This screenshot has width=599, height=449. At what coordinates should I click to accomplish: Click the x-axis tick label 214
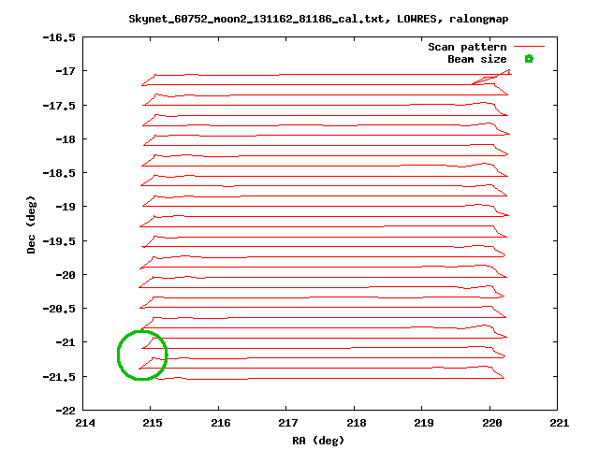point(85,423)
